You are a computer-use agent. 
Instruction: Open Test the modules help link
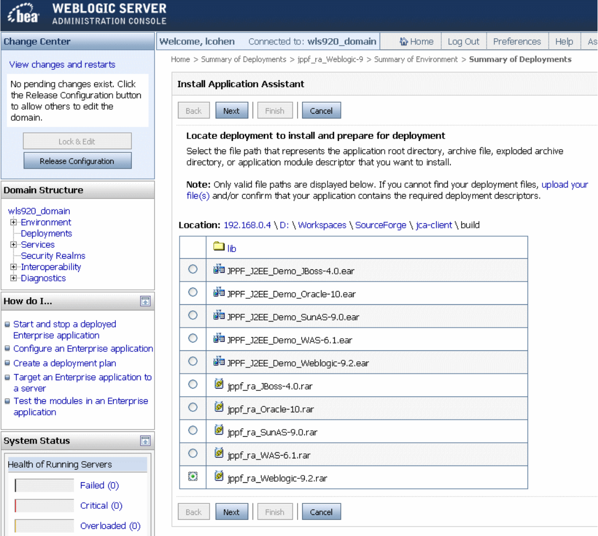tap(80, 407)
